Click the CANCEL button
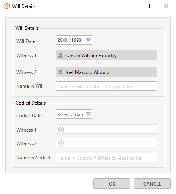Image resolution: width=176 pixels, height=194 pixels. [x=152, y=184]
